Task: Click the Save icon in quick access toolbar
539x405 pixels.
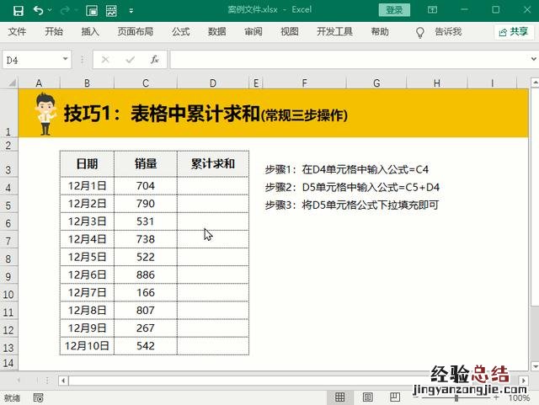Action: coord(18,10)
